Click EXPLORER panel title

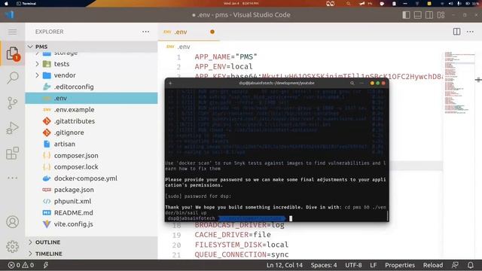(49, 32)
